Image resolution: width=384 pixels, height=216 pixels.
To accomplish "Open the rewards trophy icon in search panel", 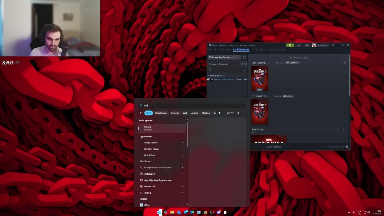I will (232, 113).
